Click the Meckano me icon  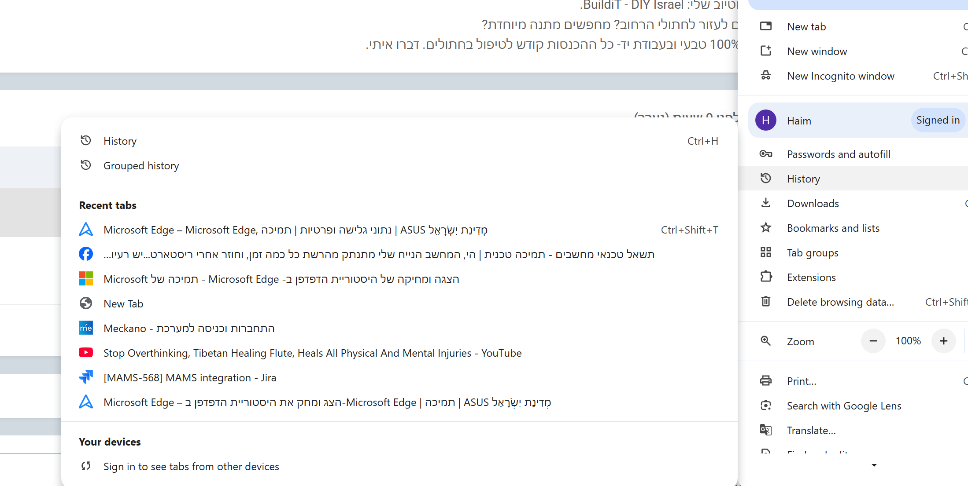(x=86, y=328)
